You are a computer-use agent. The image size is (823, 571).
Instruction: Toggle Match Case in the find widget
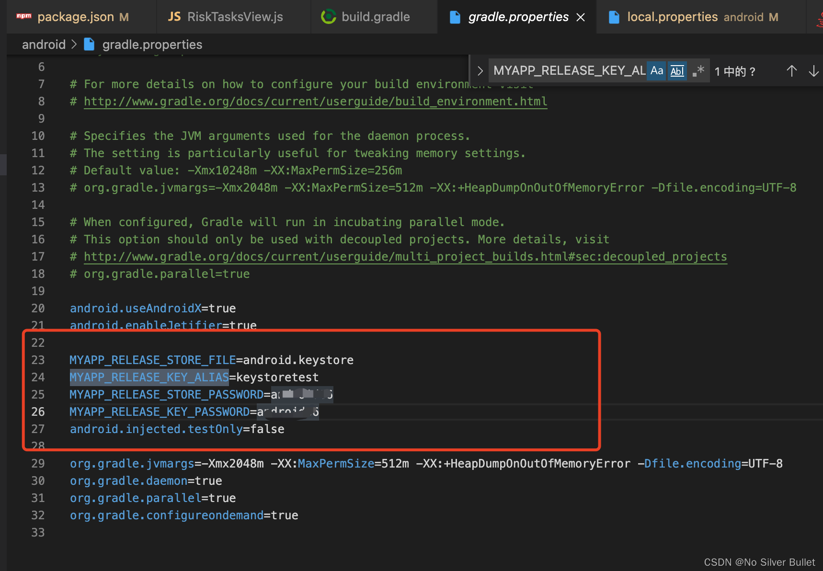coord(656,70)
